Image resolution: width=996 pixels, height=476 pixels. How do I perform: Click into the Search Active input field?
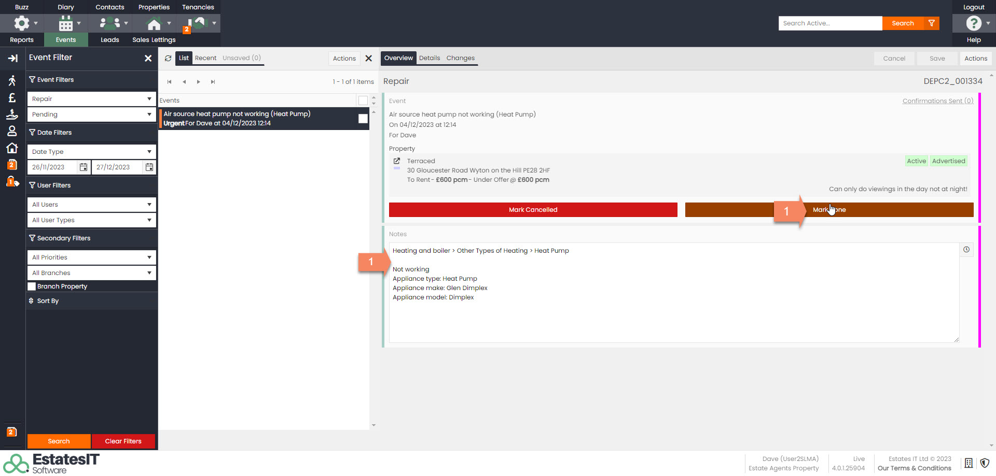click(x=830, y=23)
